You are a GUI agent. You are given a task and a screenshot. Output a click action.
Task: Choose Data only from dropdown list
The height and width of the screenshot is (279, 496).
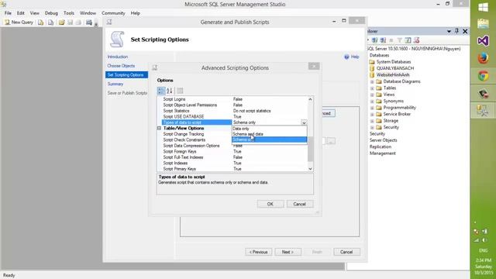click(x=269, y=129)
